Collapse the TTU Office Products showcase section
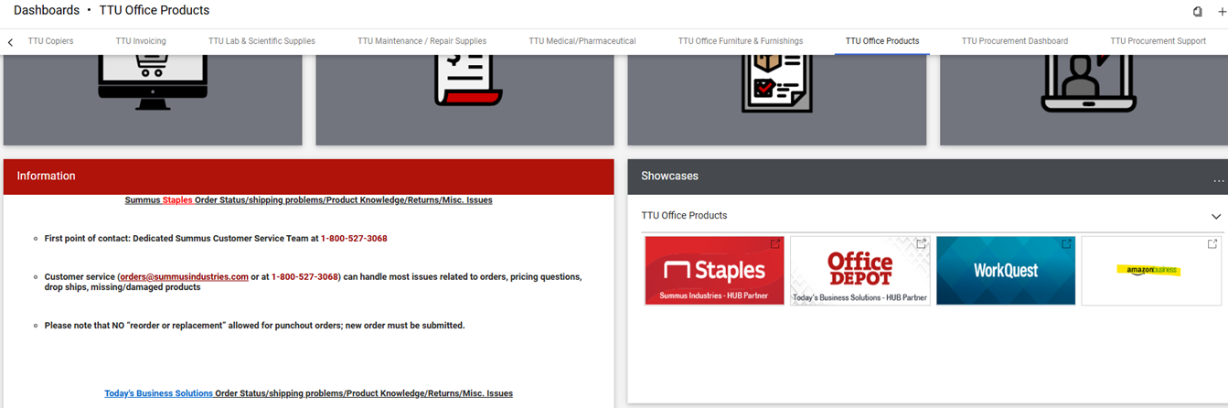The image size is (1228, 408). pyautogui.click(x=1216, y=217)
